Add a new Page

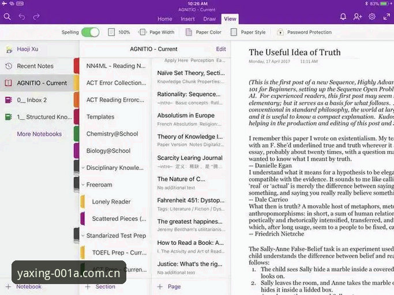point(169,286)
